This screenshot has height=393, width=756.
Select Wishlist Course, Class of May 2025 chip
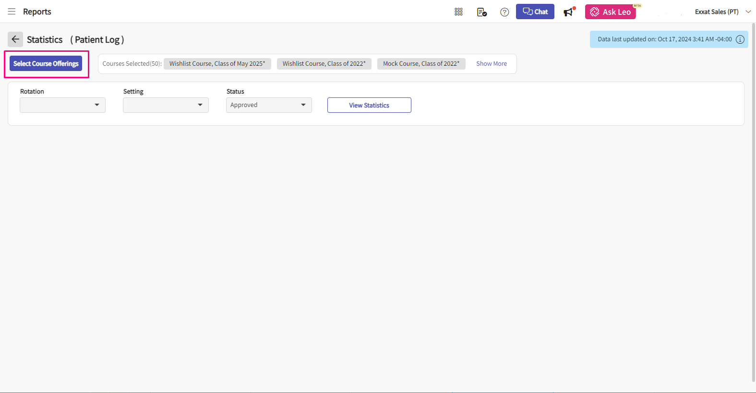(x=217, y=64)
